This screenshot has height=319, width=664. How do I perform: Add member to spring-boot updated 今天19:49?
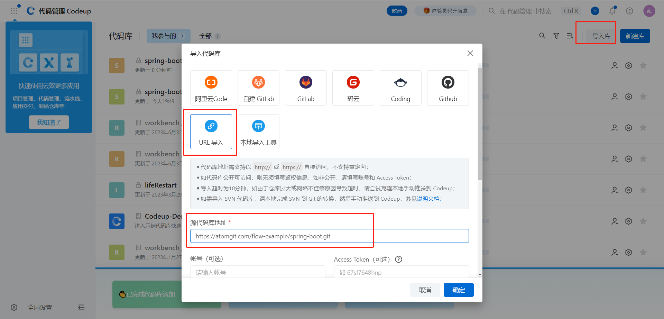click(615, 97)
